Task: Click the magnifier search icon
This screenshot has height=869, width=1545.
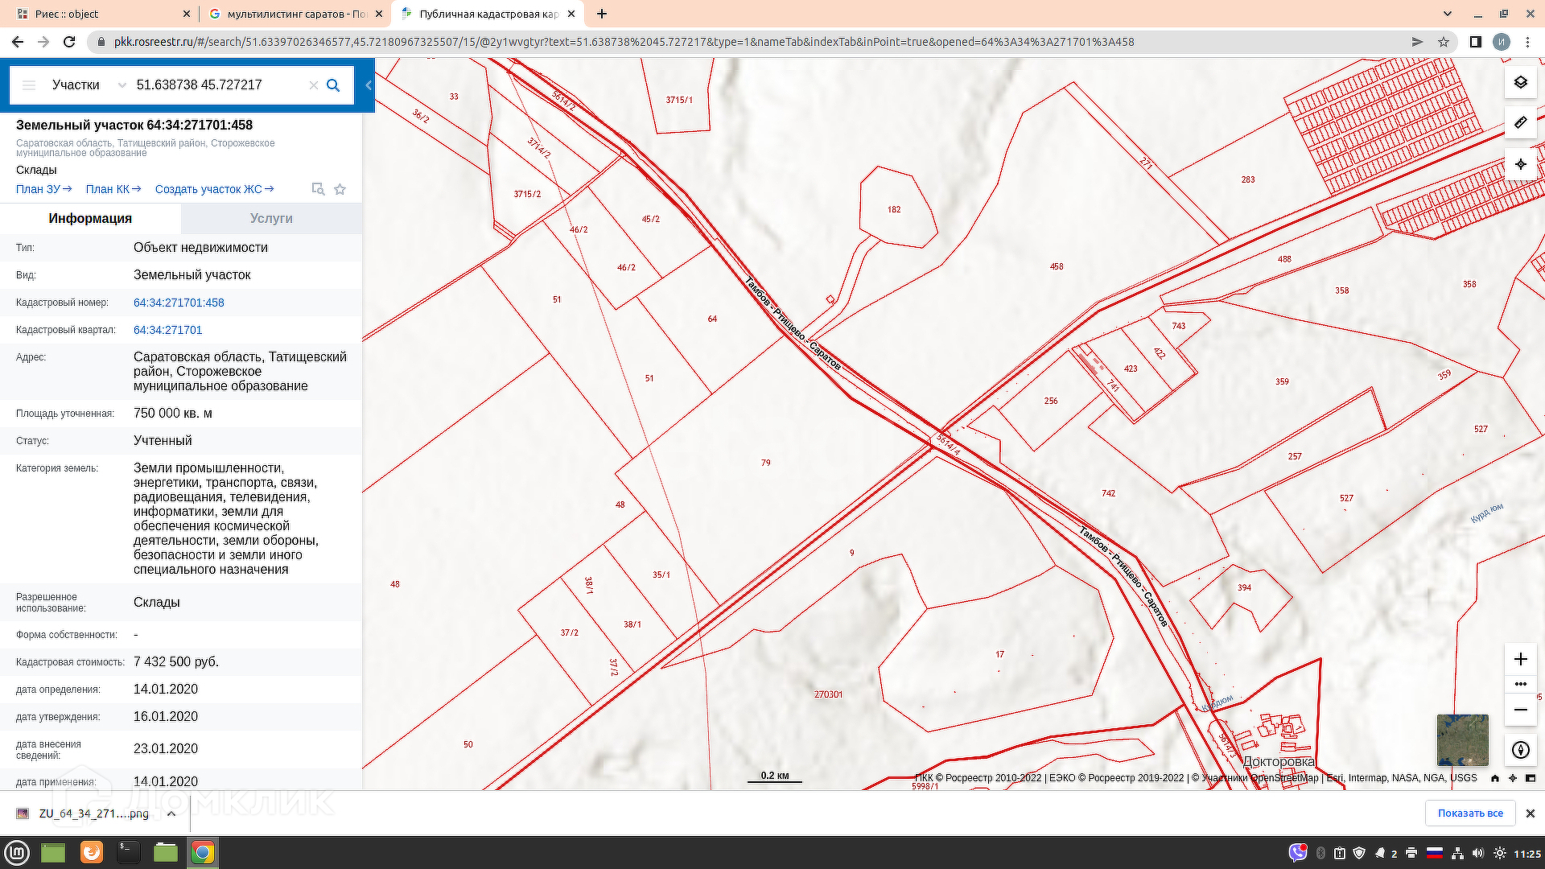Action: click(x=333, y=85)
